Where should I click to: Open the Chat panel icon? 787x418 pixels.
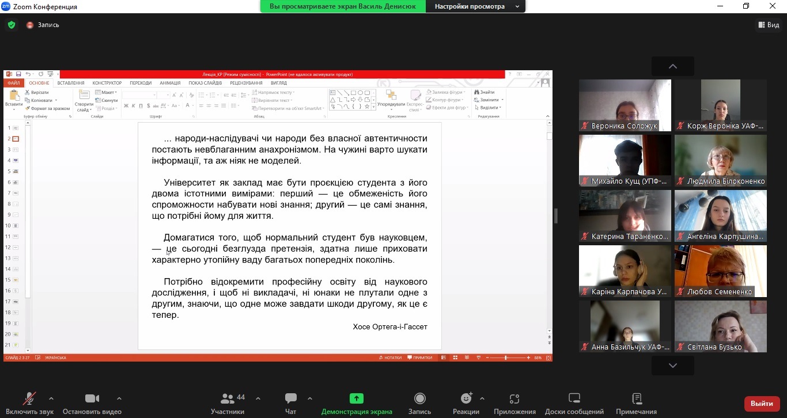291,398
